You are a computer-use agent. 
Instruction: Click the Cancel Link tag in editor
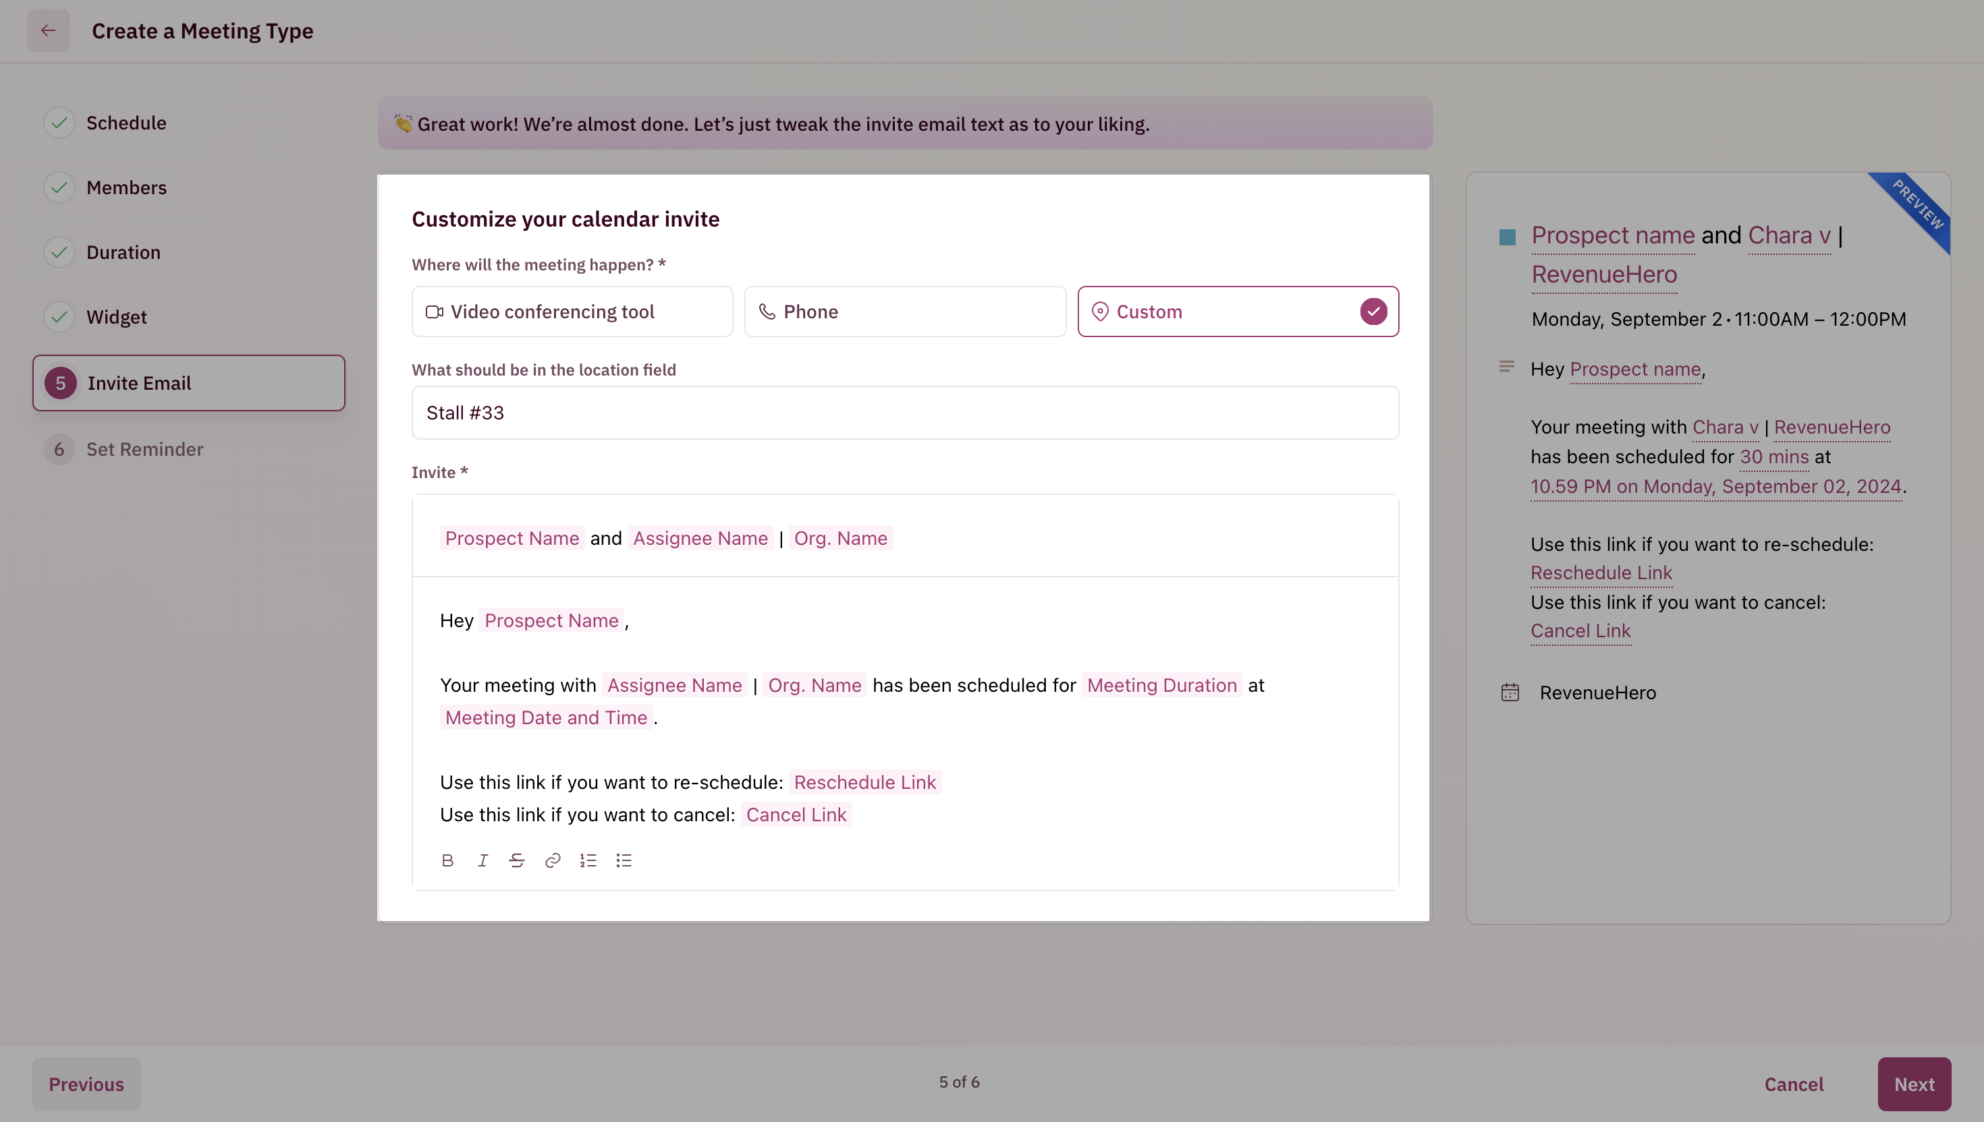pos(796,815)
